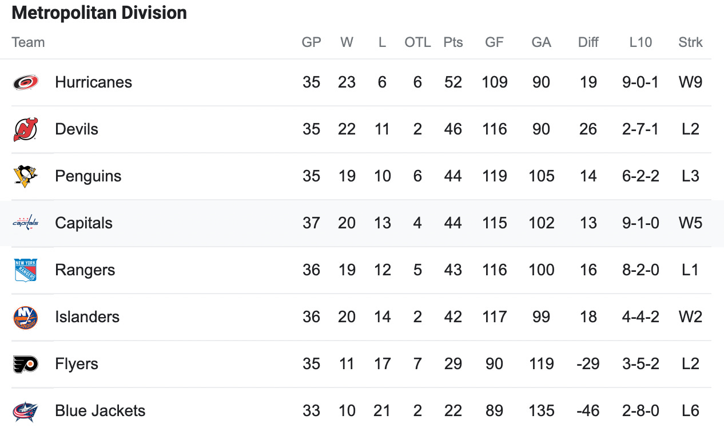Viewport: 724px width, 435px height.
Task: Select the Capitals team name
Action: click(x=83, y=223)
